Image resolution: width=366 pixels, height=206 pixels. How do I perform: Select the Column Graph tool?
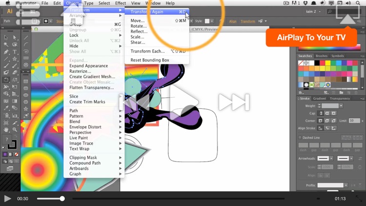point(15,115)
